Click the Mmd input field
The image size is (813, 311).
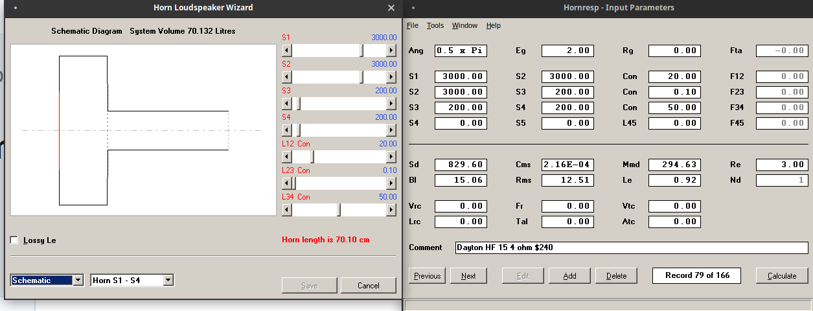[x=674, y=165]
